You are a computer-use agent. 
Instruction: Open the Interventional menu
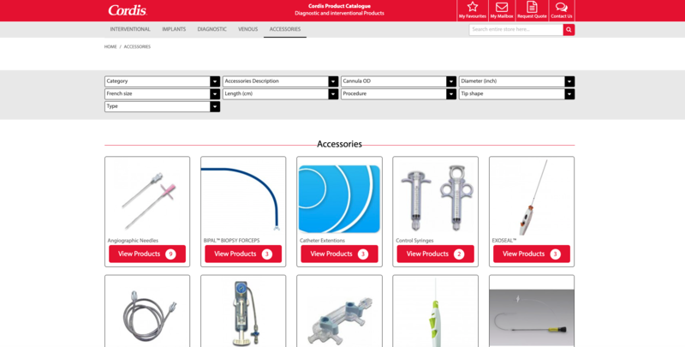pos(130,29)
